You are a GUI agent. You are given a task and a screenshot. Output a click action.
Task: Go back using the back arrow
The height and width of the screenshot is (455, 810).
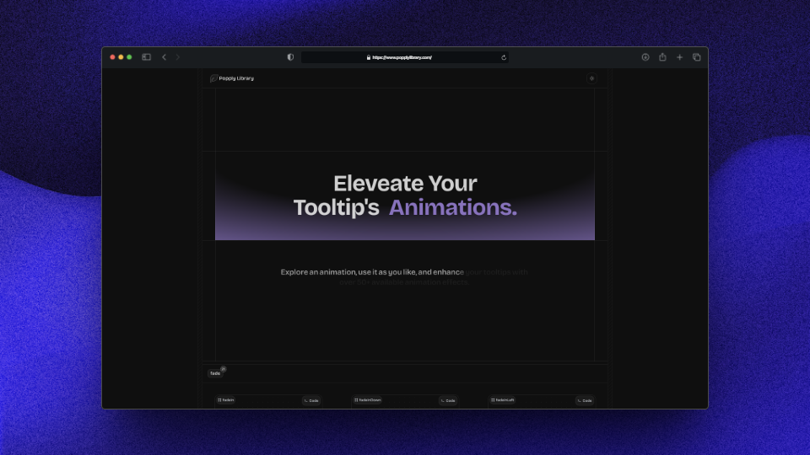165,57
